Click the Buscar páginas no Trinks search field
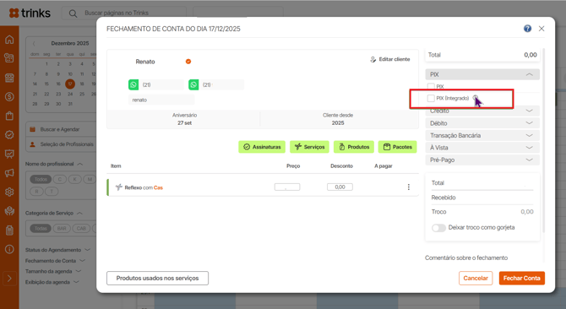This screenshot has width=566, height=309. [124, 13]
